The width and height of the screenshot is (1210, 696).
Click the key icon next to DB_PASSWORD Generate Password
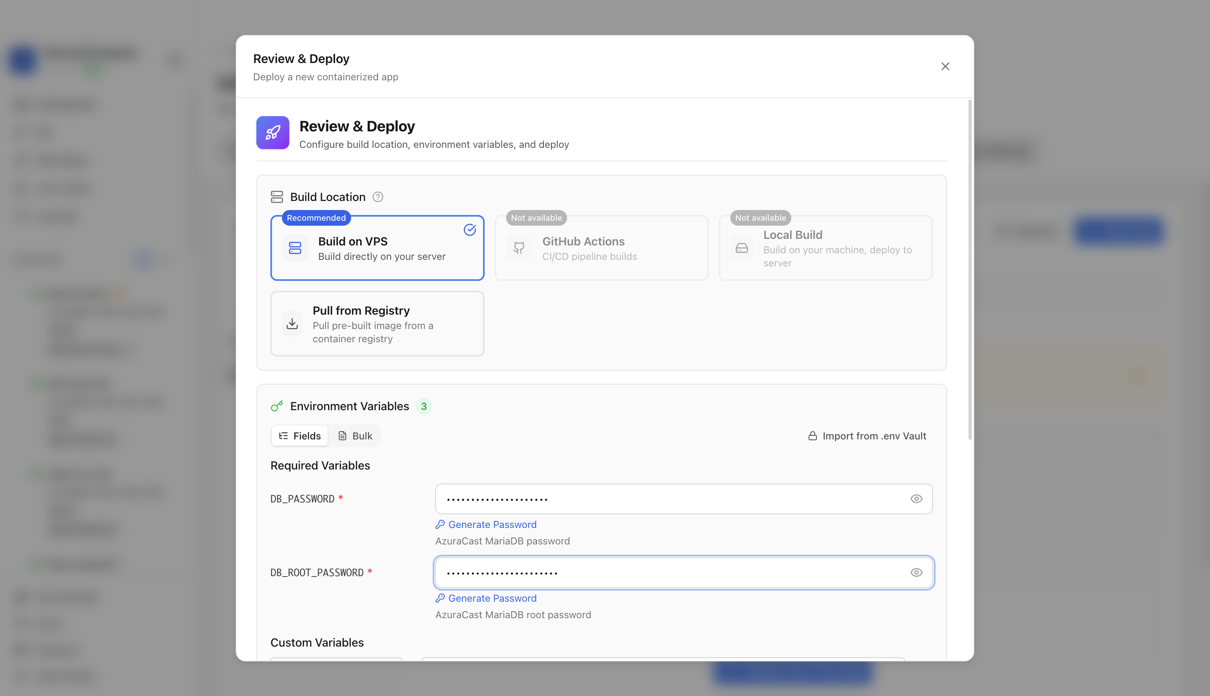[441, 524]
